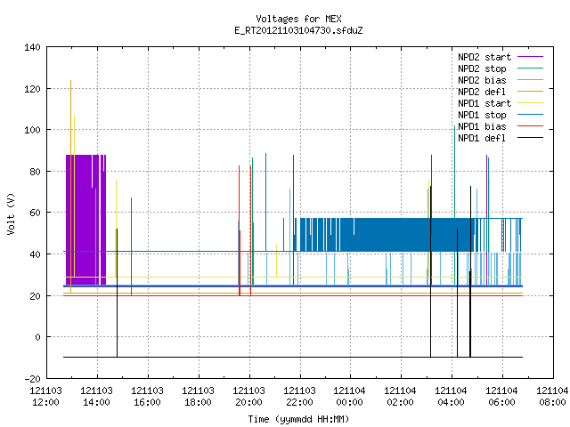
Task: Click the 'NPD2 defl' legend label
Action: [482, 92]
